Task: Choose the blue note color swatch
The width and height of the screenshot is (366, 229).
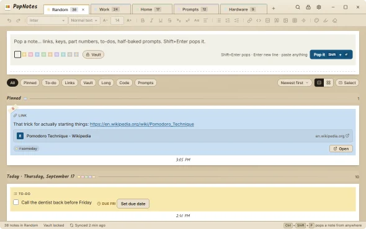Action: coord(37,54)
